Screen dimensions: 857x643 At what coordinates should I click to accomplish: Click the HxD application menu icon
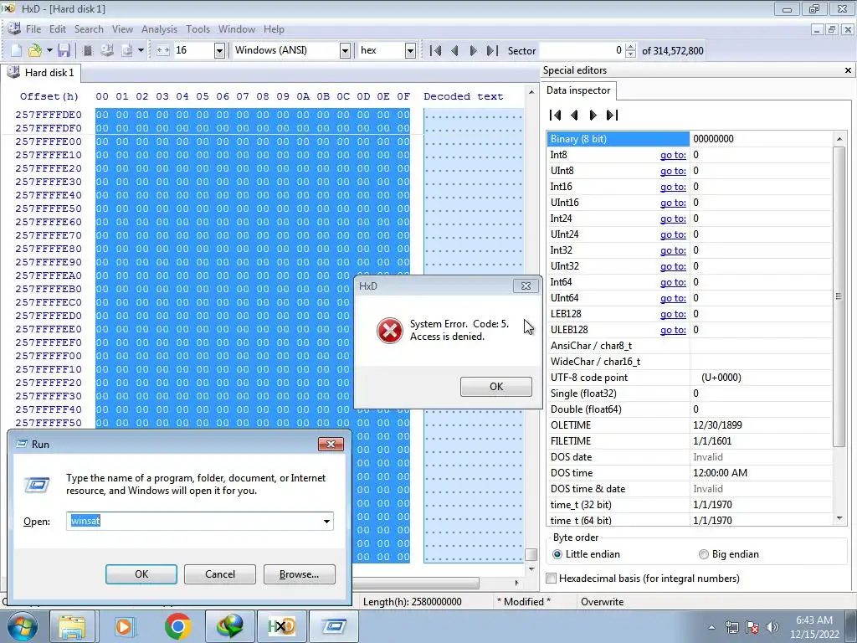click(13, 29)
